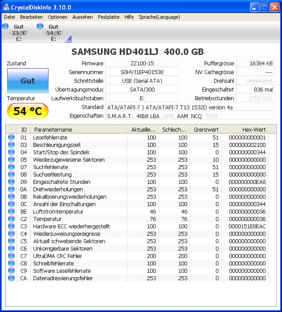Minimize the CrystalDiskInfo window

point(255,7)
